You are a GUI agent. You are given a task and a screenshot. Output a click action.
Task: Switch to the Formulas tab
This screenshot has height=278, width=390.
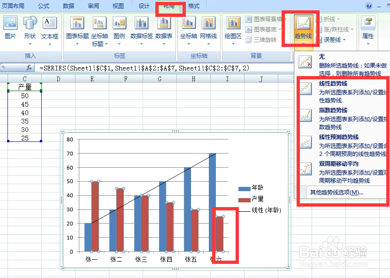[x=44, y=6]
